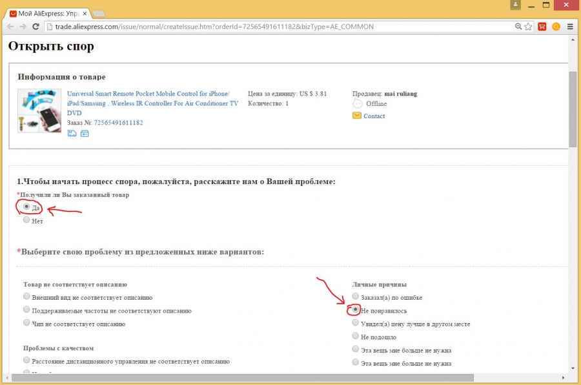Viewport: 581px width, 385px height.
Task: Click the page vertical scrollbar thumb
Action: click(x=573, y=109)
